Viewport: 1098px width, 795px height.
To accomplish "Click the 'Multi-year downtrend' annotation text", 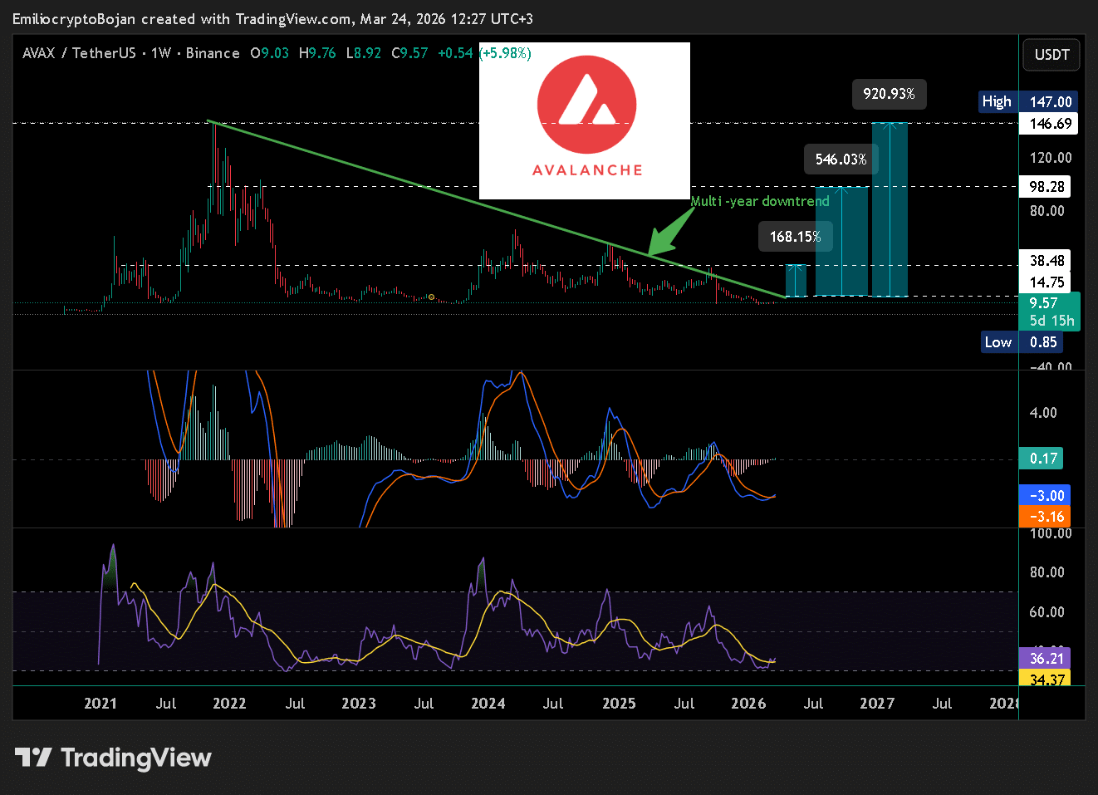I will (x=760, y=201).
